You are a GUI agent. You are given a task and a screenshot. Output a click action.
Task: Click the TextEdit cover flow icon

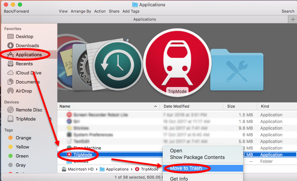pos(91,64)
